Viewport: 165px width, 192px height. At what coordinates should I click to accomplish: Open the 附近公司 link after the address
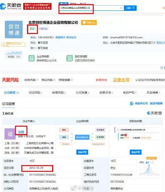pos(161,43)
